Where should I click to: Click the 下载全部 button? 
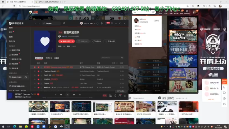[x=110, y=41]
